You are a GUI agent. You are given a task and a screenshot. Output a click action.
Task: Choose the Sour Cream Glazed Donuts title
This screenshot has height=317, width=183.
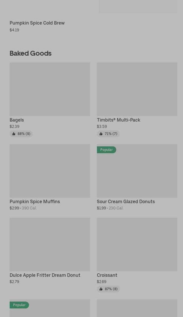click(126, 201)
